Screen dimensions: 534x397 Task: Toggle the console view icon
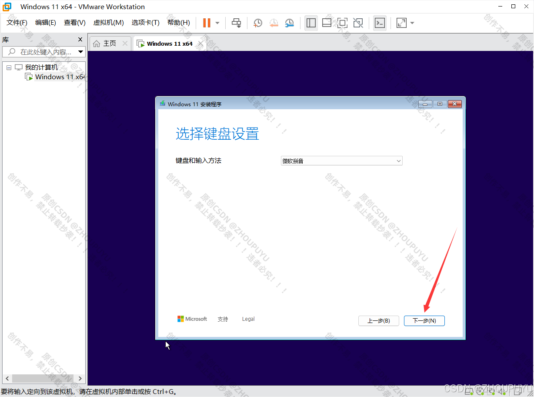(x=380, y=23)
